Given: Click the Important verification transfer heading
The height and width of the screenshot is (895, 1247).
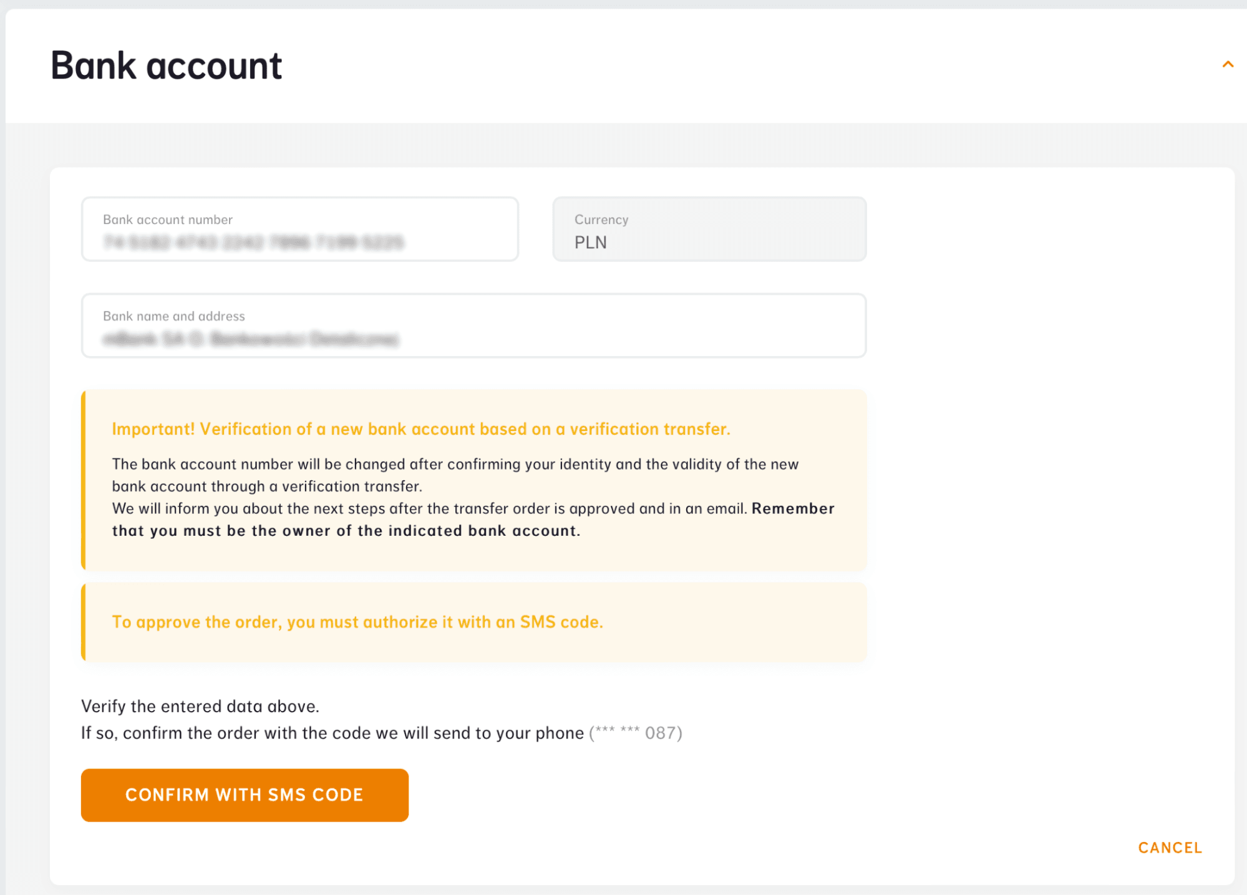Looking at the screenshot, I should pyautogui.click(x=420, y=429).
